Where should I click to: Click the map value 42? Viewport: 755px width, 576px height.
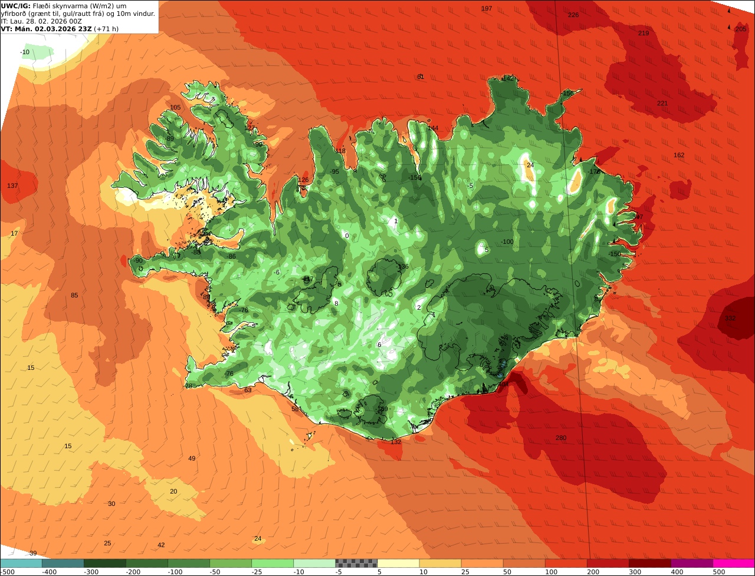161,545
